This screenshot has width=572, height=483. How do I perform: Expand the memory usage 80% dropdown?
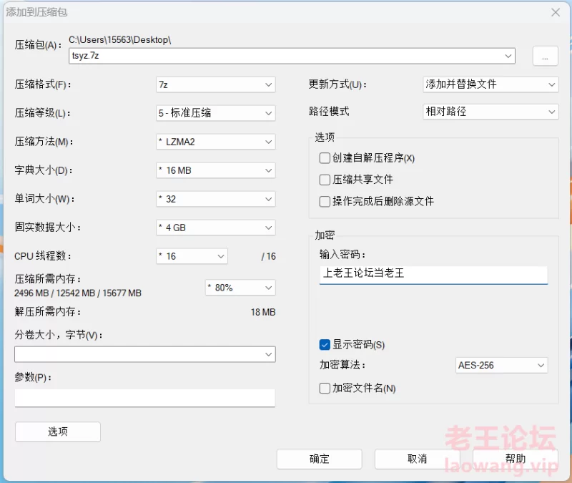coord(240,288)
